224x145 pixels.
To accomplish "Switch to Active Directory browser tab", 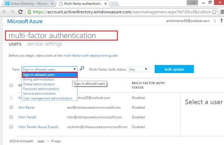I will point(28,4).
